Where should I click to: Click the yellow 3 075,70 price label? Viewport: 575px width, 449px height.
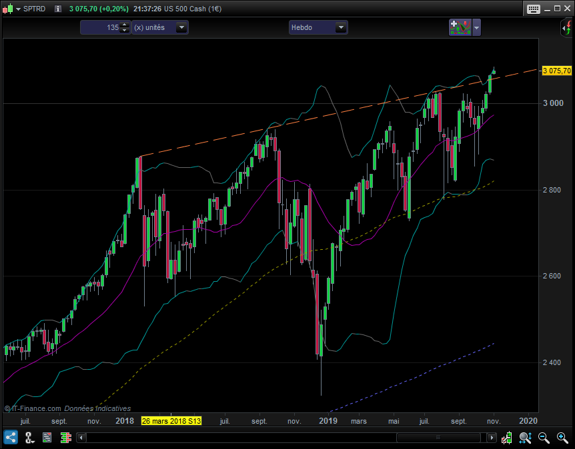(557, 71)
